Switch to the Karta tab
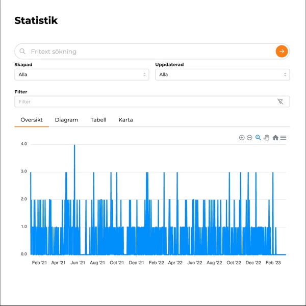The height and width of the screenshot is (306, 306). point(125,120)
